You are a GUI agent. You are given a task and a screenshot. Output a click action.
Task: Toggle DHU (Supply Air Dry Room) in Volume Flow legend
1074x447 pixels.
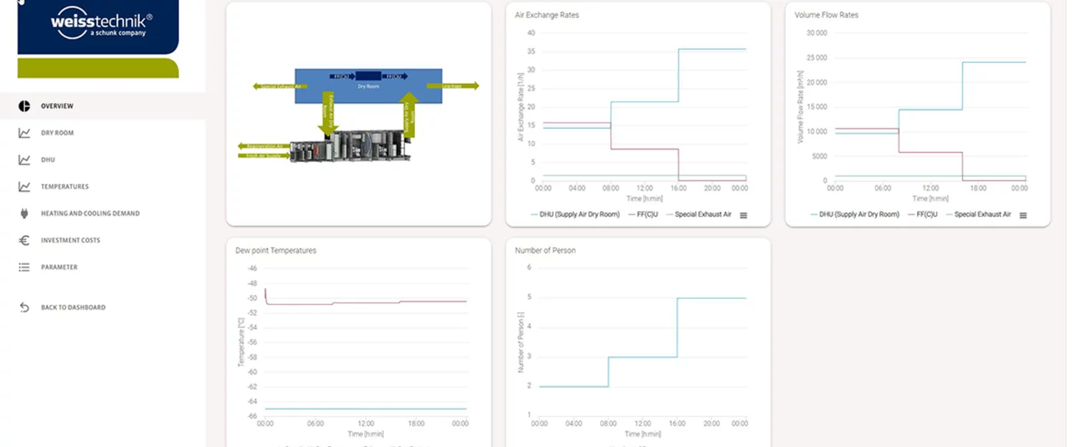click(855, 214)
